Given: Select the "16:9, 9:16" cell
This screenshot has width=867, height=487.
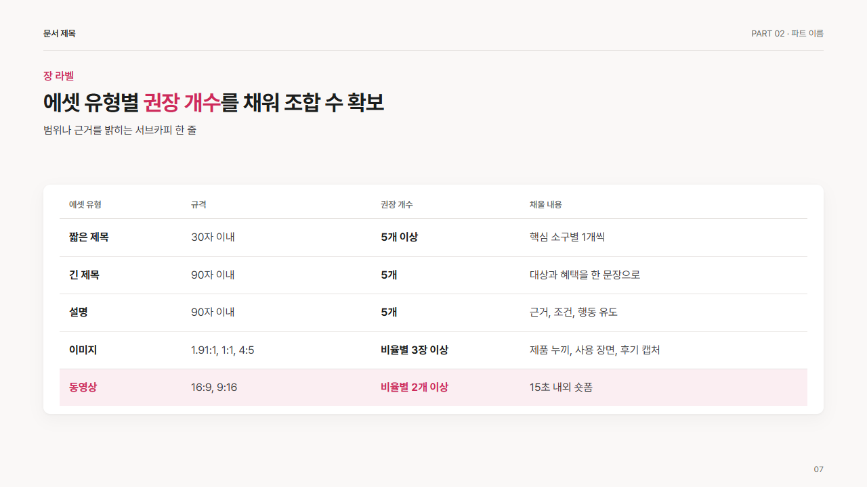Looking at the screenshot, I should click(x=214, y=388).
